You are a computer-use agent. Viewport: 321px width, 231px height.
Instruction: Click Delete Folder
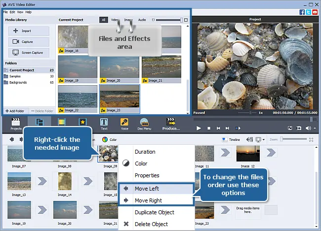point(42,111)
